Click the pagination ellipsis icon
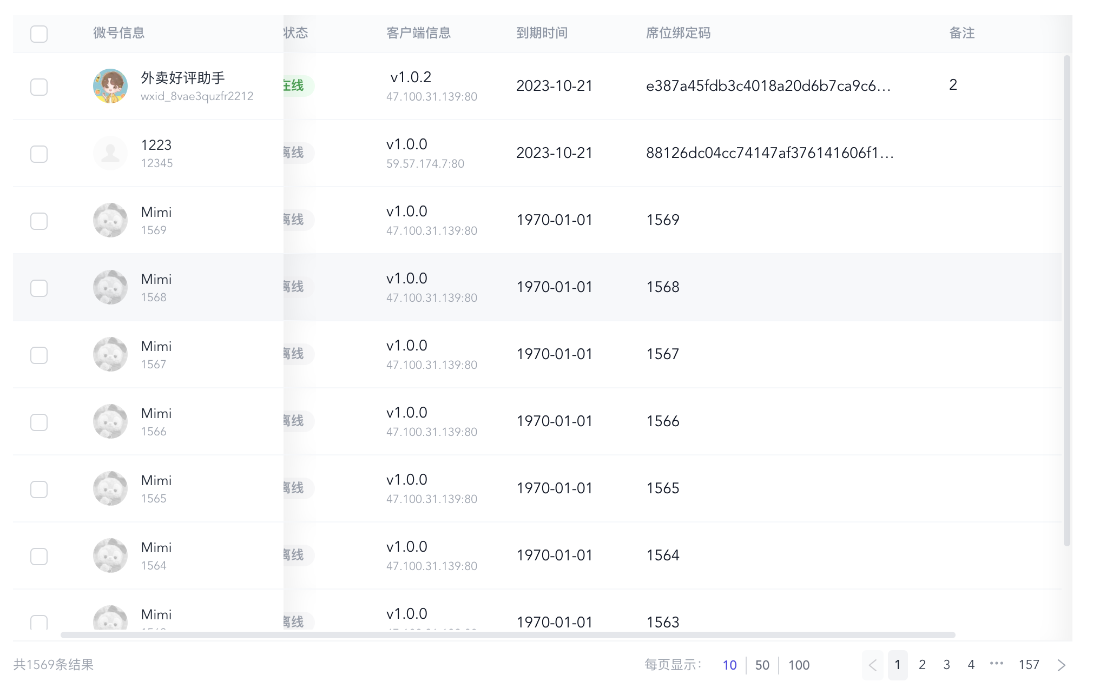The width and height of the screenshot is (1093, 688). [x=997, y=665]
